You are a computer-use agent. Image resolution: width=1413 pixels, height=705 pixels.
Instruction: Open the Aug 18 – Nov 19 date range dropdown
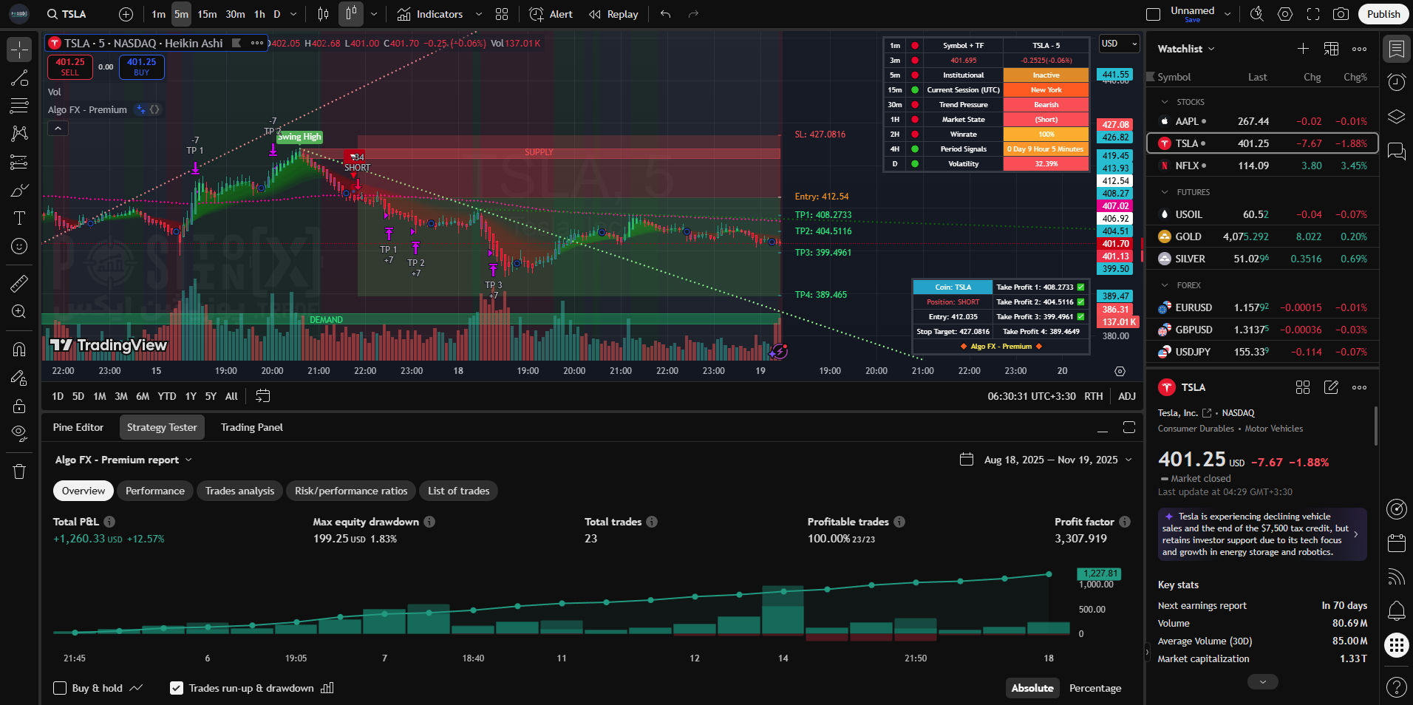click(1046, 460)
